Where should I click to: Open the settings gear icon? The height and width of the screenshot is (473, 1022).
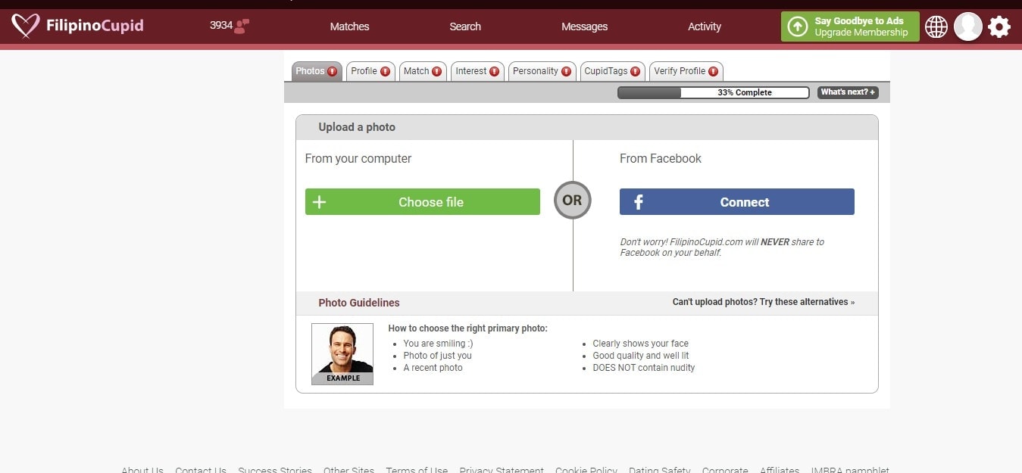tap(999, 26)
